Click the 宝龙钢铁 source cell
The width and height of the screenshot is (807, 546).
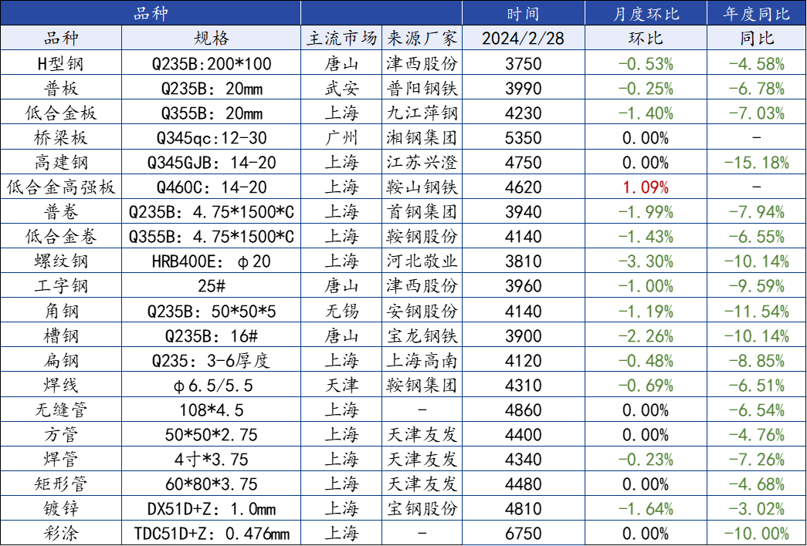[422, 335]
